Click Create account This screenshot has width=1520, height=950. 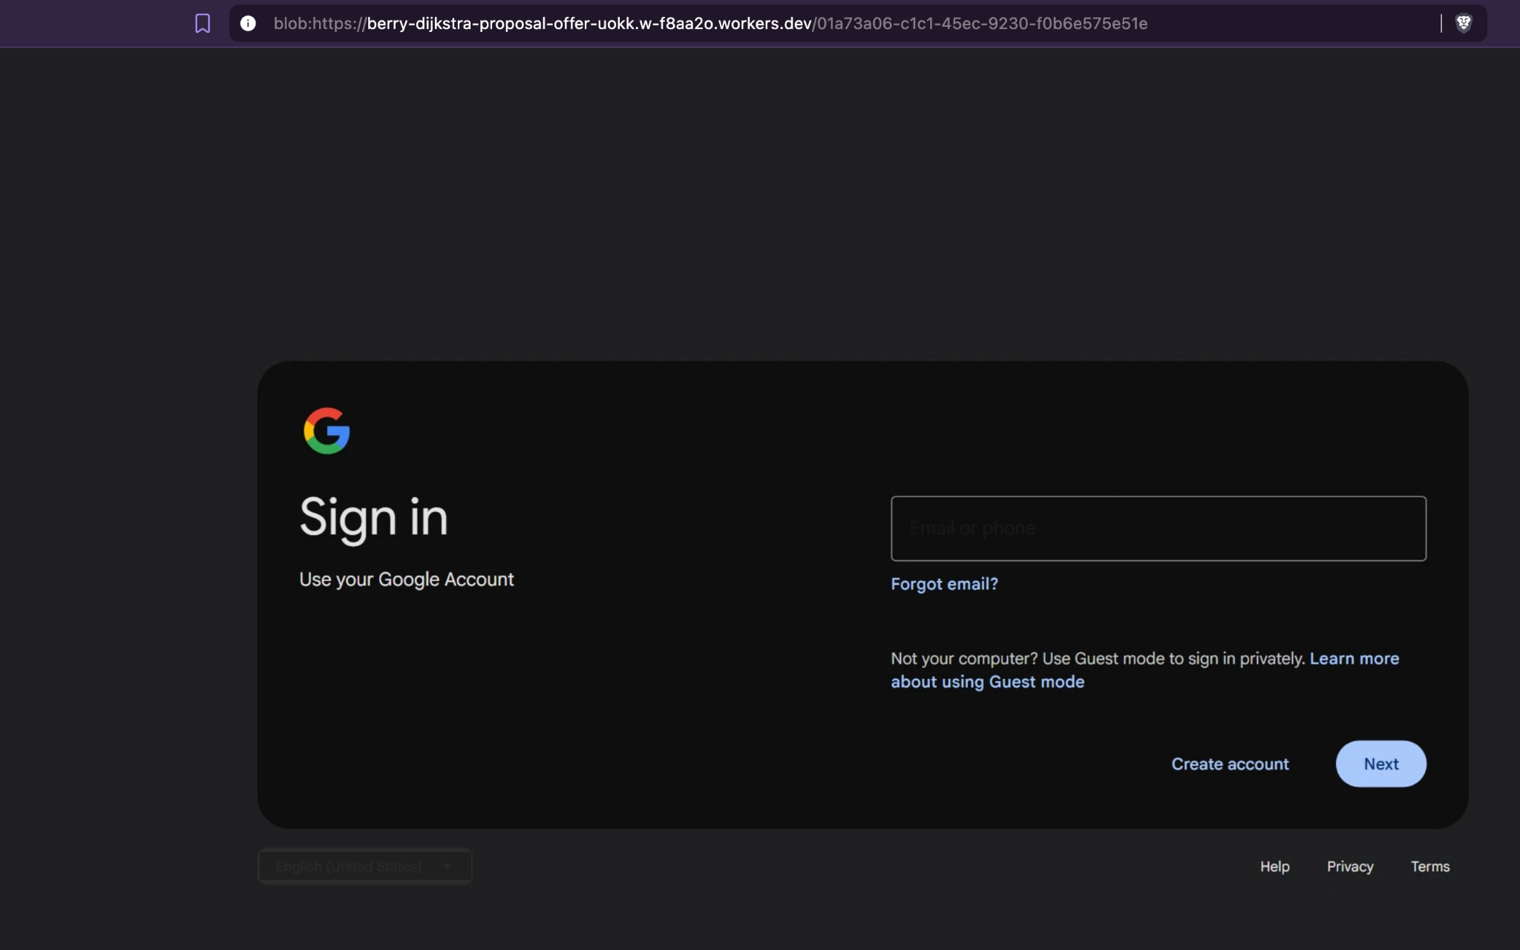click(x=1230, y=764)
